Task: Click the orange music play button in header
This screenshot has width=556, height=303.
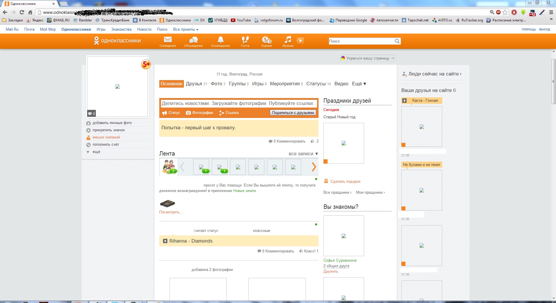Action: tap(300, 41)
